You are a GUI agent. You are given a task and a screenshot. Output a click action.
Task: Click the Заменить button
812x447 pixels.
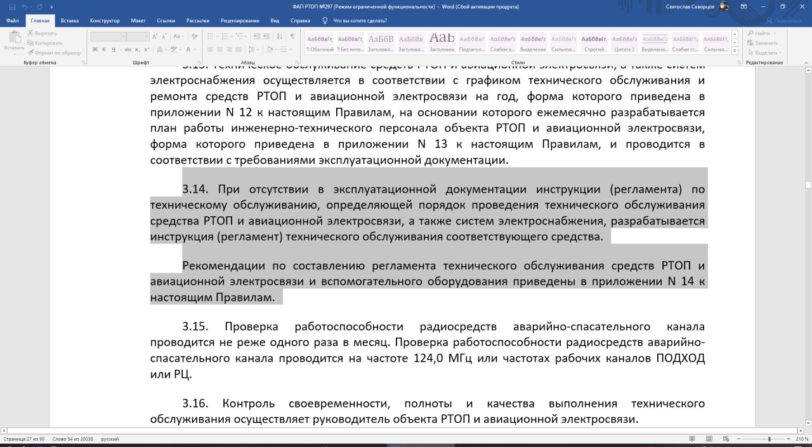pyautogui.click(x=762, y=42)
